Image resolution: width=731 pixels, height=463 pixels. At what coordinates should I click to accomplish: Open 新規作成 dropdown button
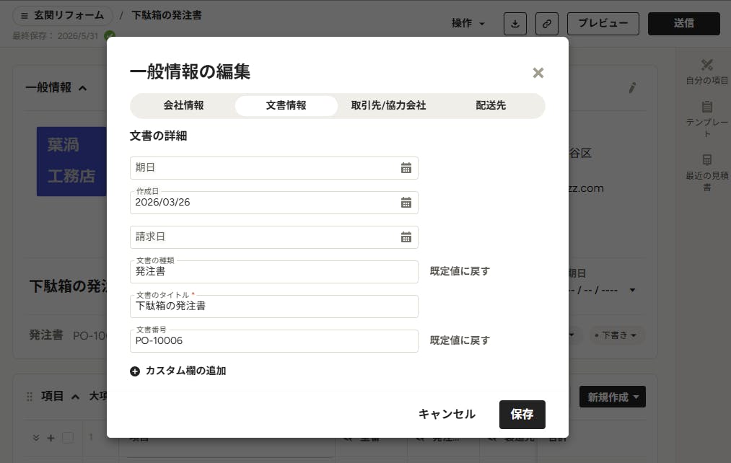[612, 397]
